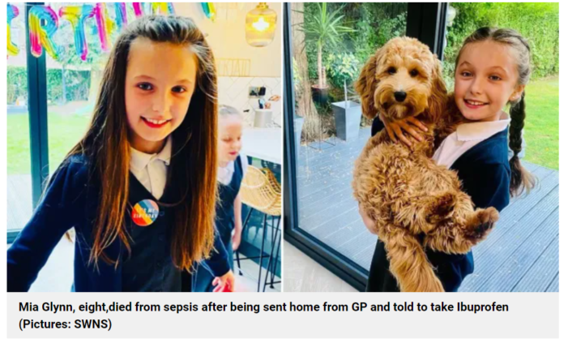Click the word 'Ibuprofen' in the caption
Viewport: 564px width, 343px height.
coord(482,307)
